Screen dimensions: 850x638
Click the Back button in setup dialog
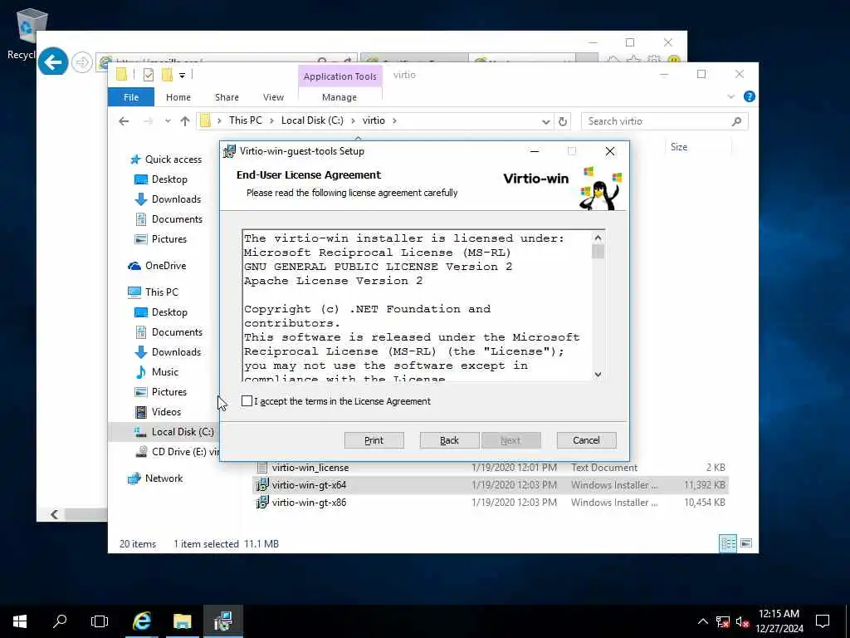[449, 440]
